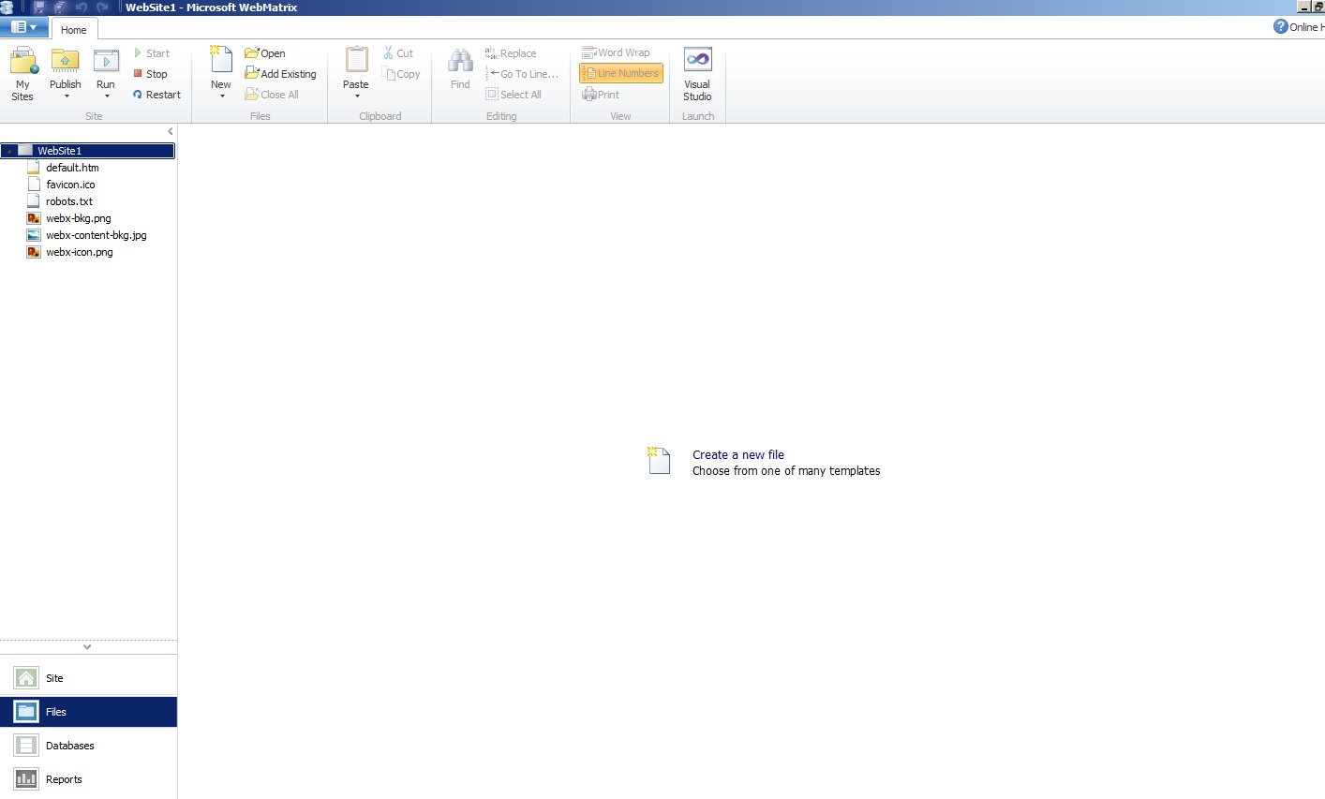Select the Home ribbon tab

pyautogui.click(x=74, y=29)
